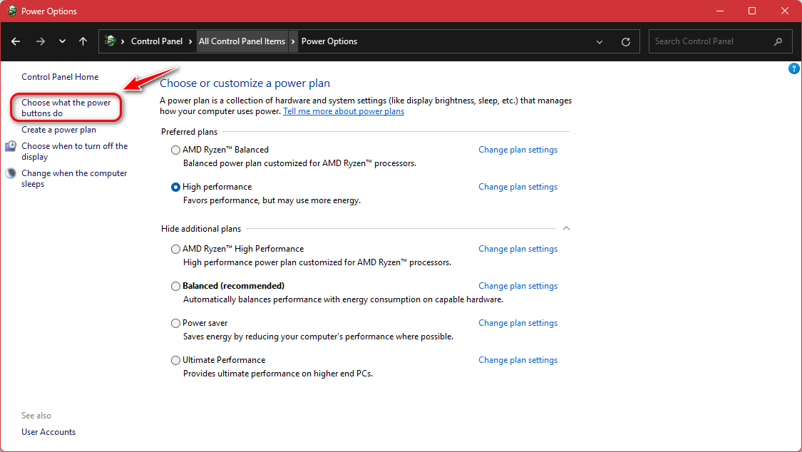
Task: Select the AMD Ryzen Balanced plan
Action: 175,150
